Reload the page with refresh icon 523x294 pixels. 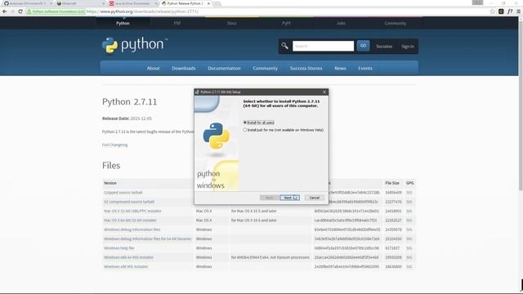[20, 11]
